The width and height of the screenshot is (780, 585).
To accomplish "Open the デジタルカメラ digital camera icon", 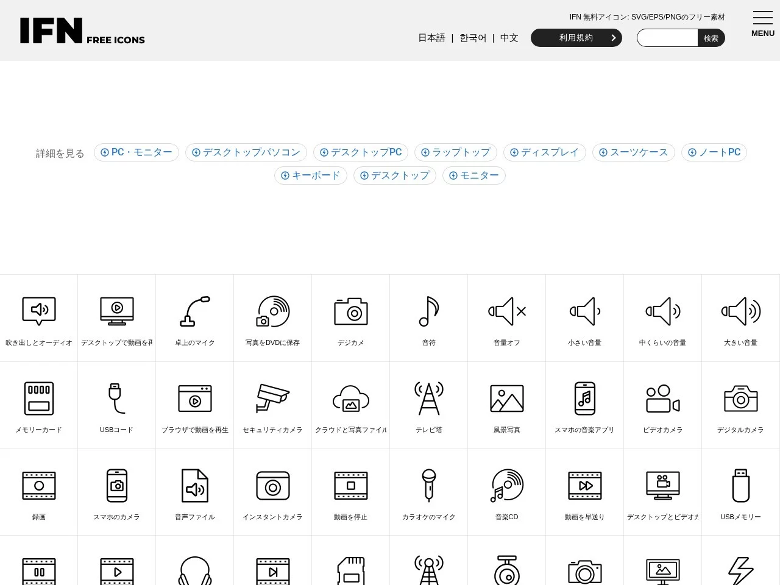I will tap(740, 399).
